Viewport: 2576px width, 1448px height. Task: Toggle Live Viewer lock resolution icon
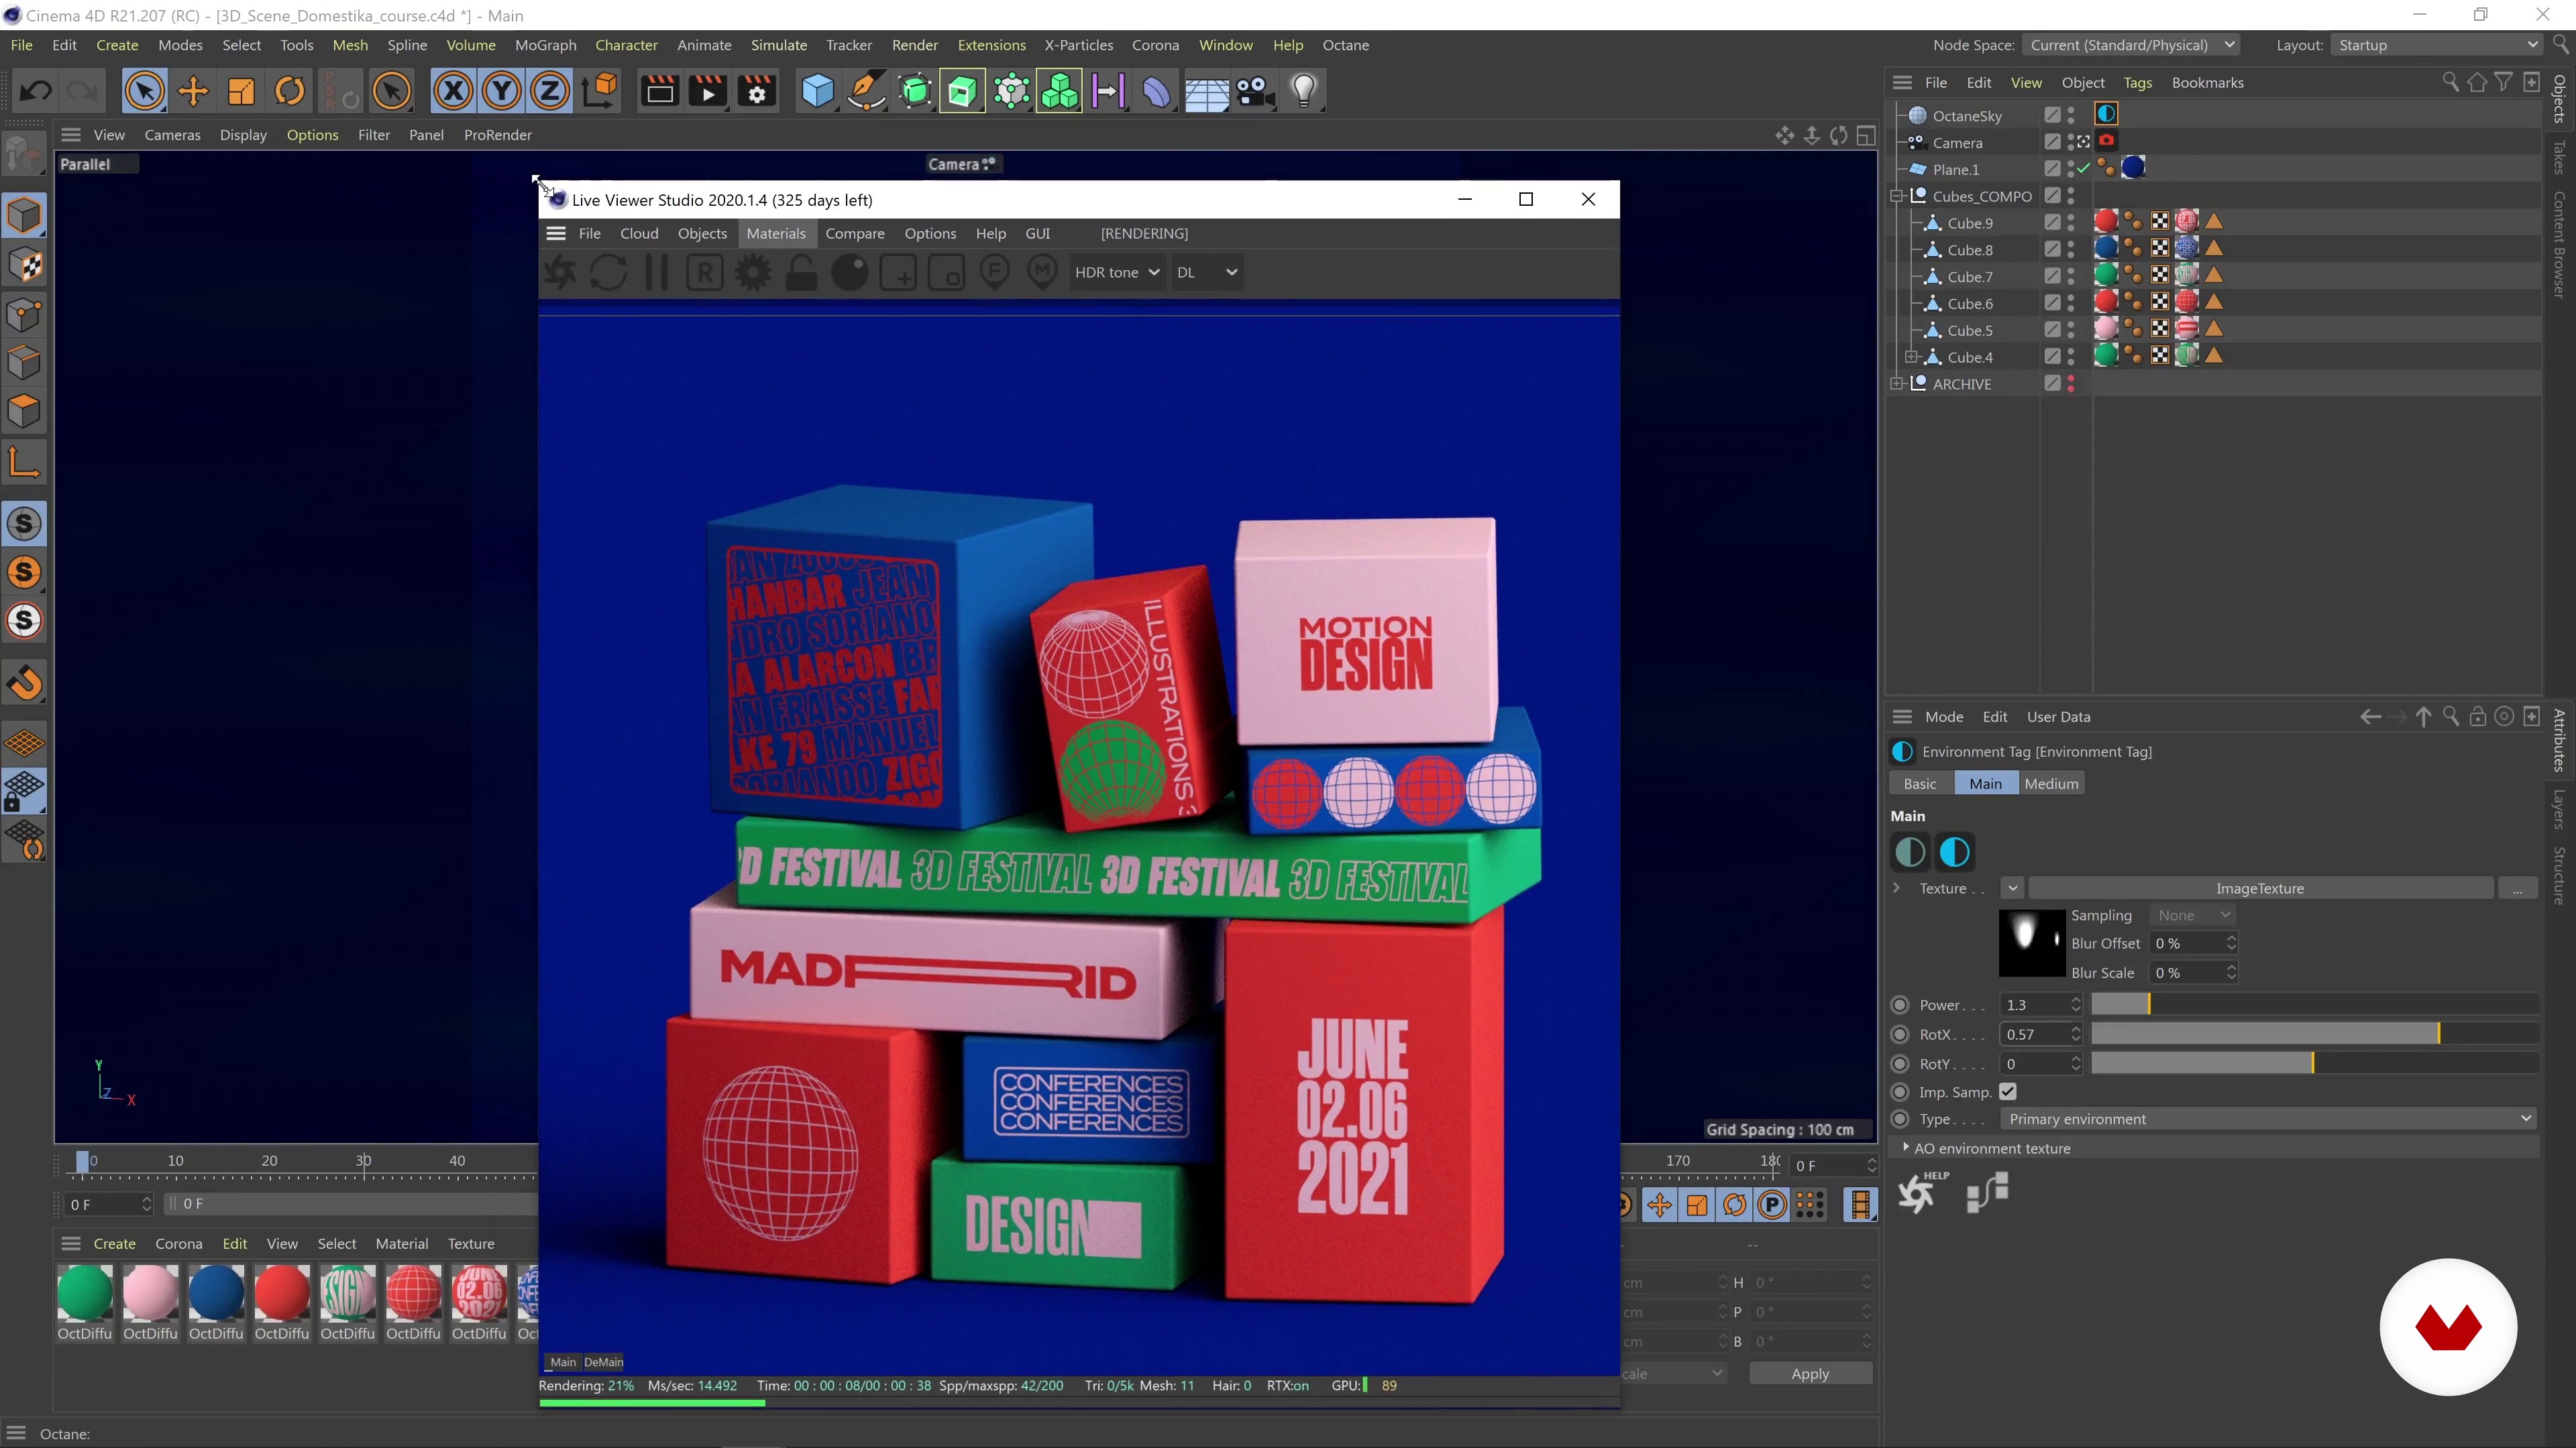pyautogui.click(x=801, y=273)
